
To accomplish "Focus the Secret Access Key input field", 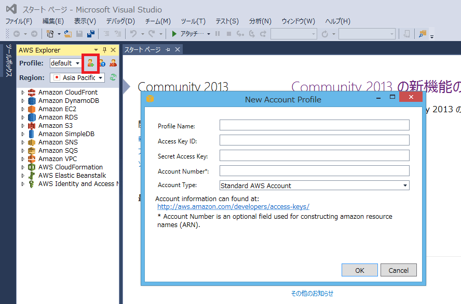I will click(x=314, y=155).
